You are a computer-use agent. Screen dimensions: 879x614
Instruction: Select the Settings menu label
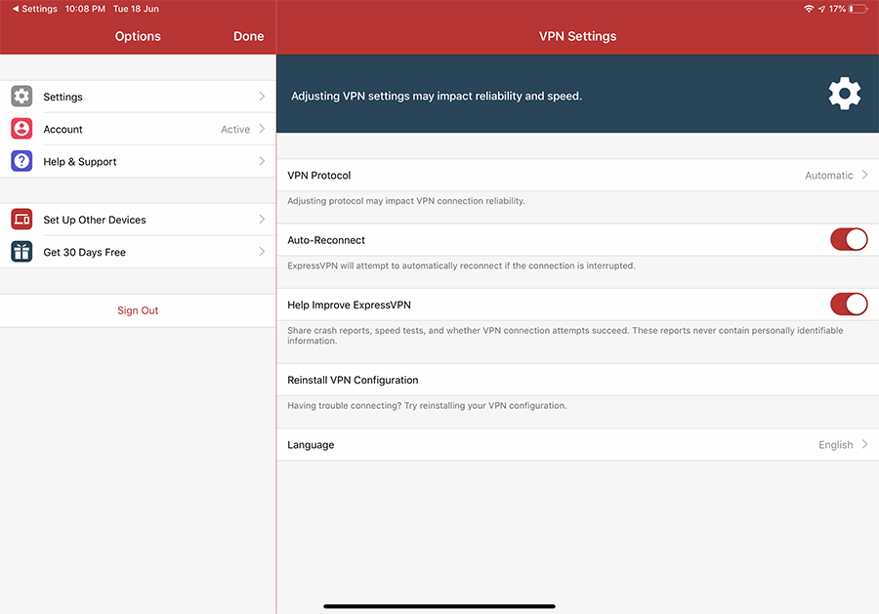pos(63,97)
